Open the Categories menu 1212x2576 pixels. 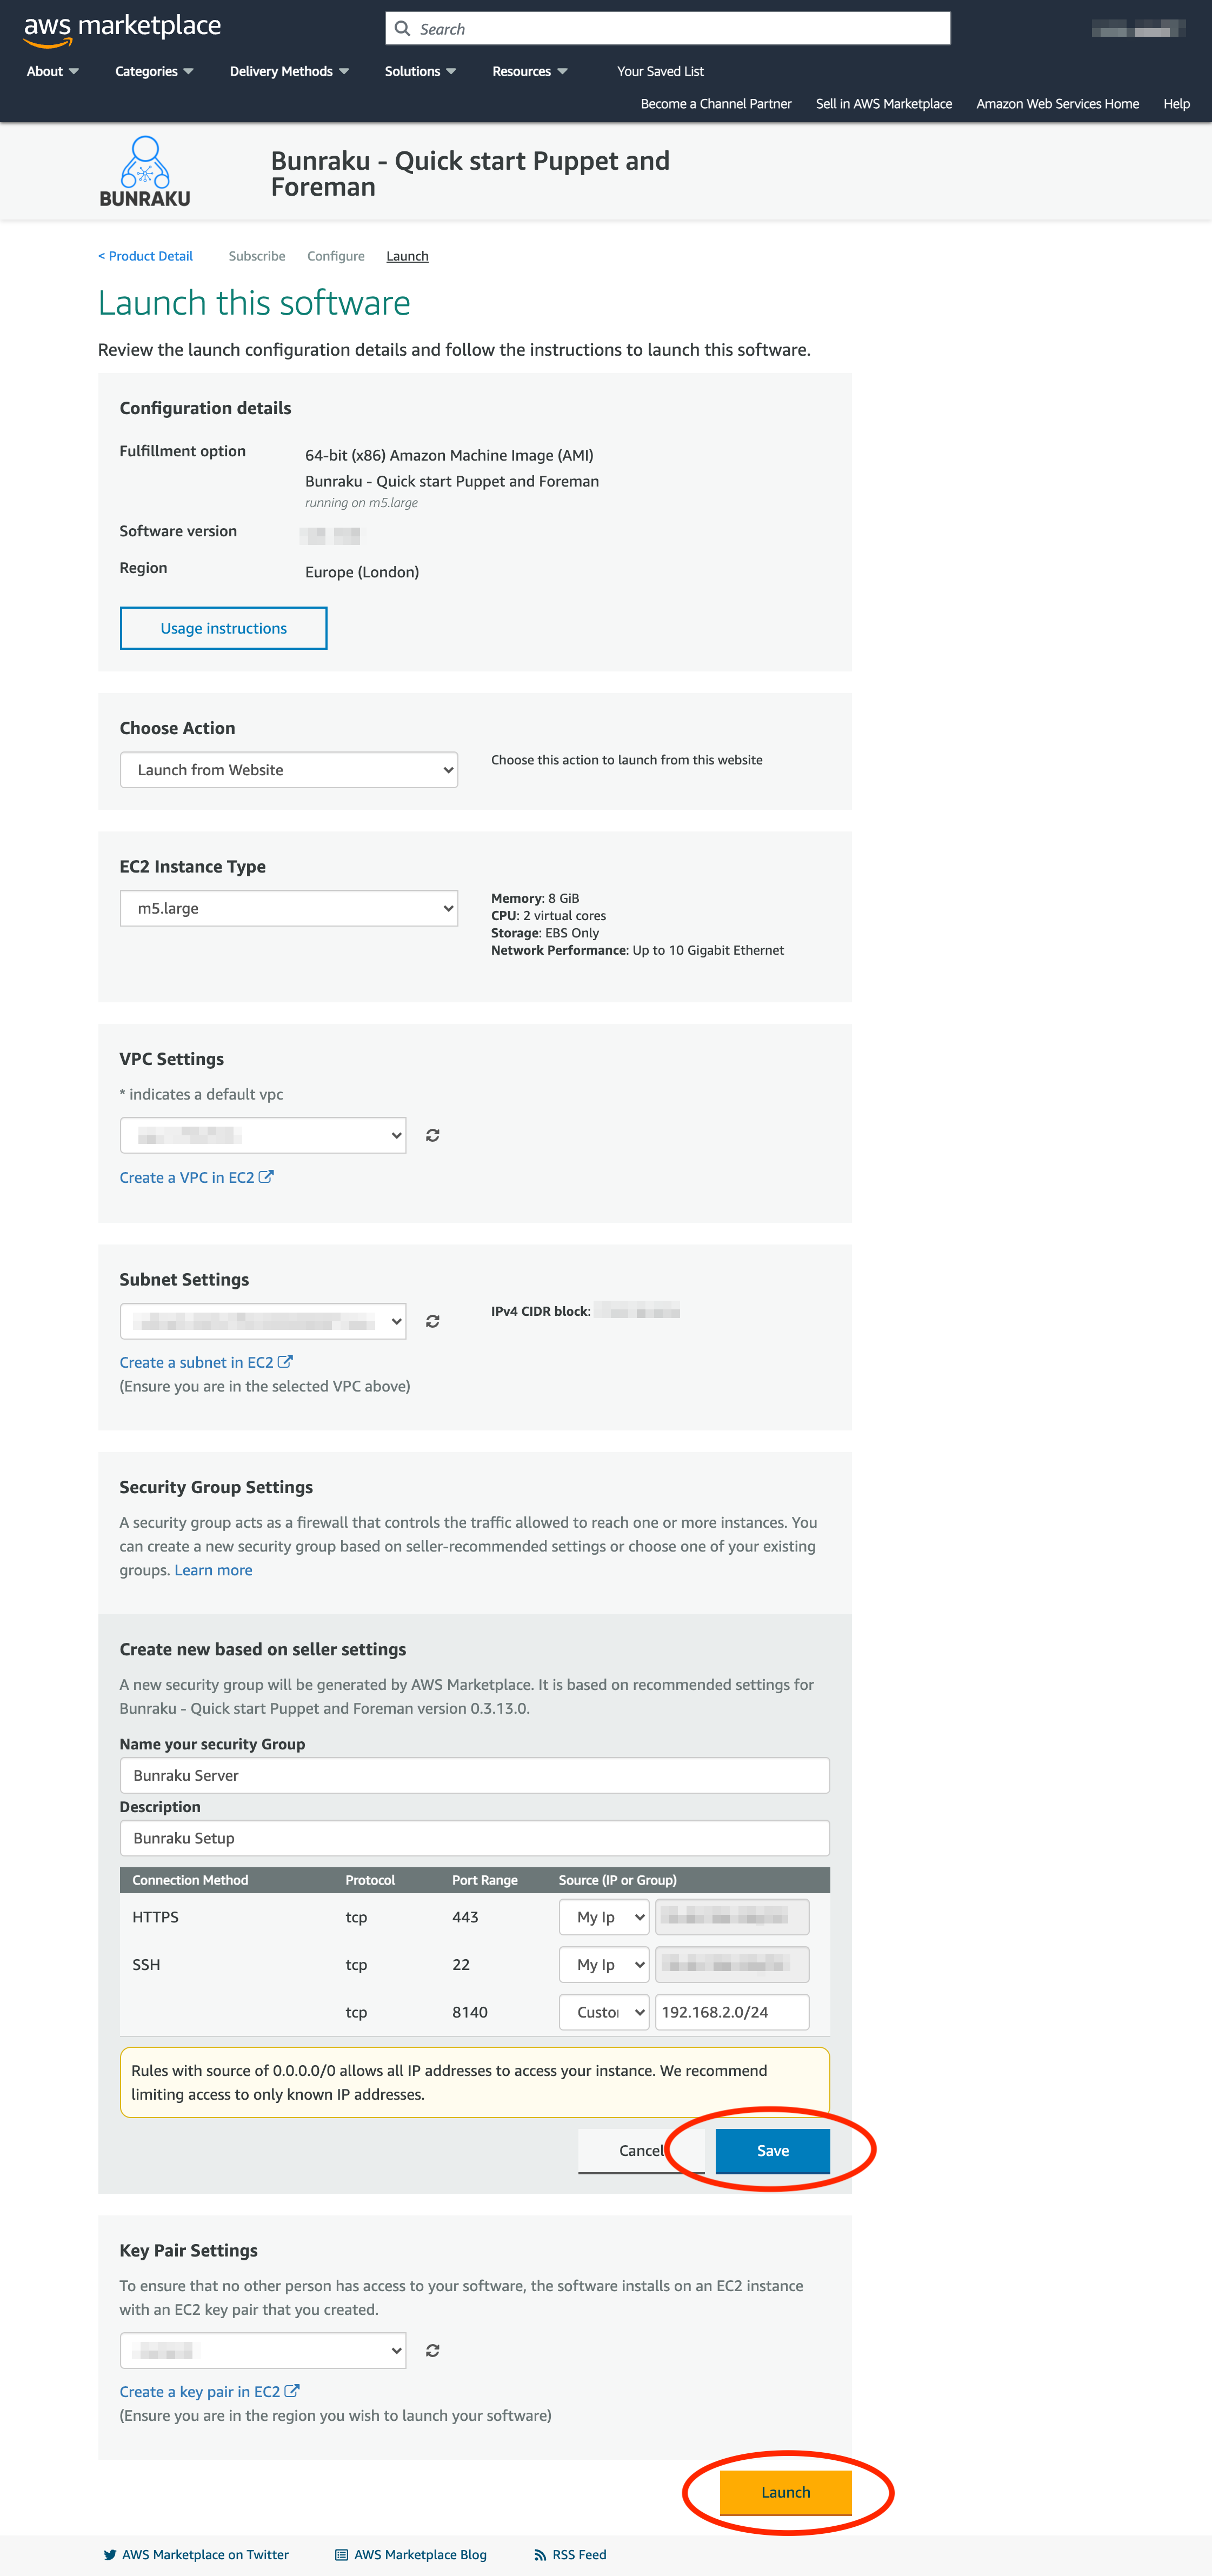point(154,71)
